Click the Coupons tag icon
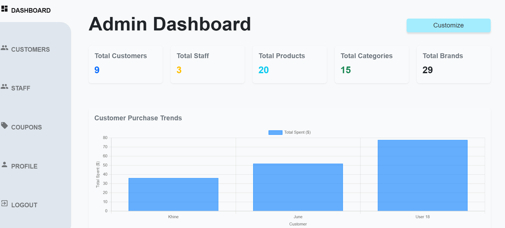 point(4,125)
